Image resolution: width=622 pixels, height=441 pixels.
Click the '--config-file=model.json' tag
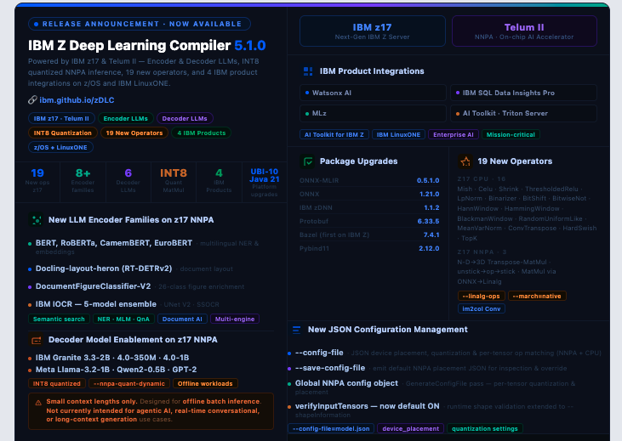pyautogui.click(x=331, y=428)
